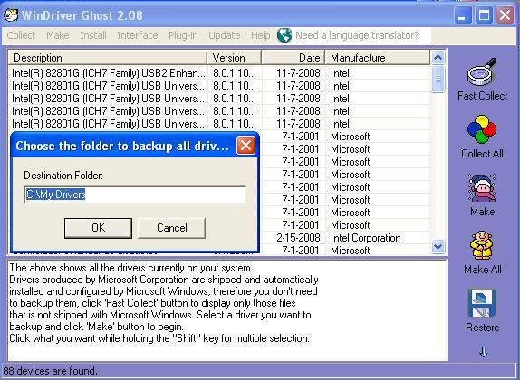Open the Collect menu

click(21, 35)
